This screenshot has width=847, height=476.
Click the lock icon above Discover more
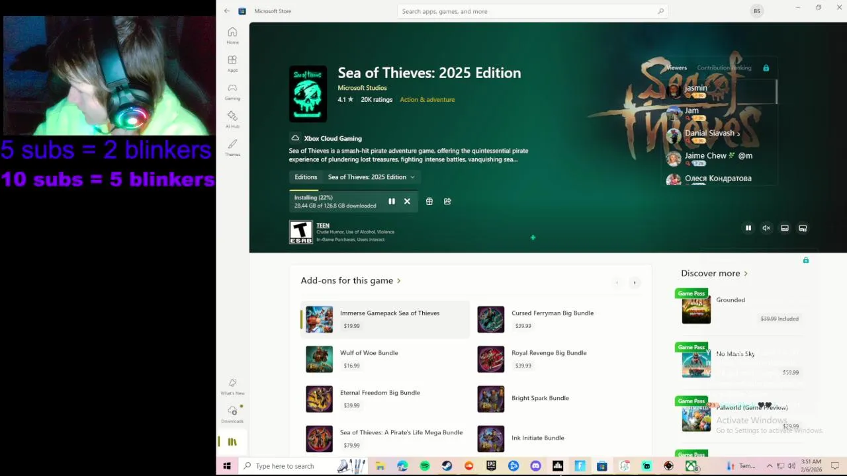(806, 260)
